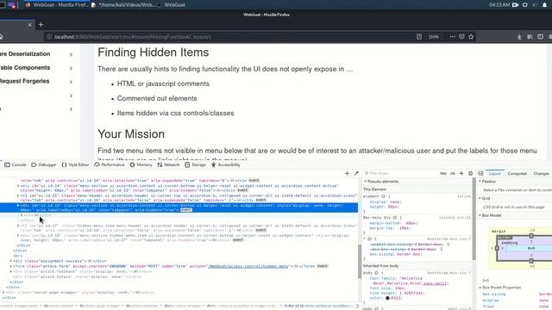Click selector highlighter beside #ac-menu div

[x=395, y=218]
